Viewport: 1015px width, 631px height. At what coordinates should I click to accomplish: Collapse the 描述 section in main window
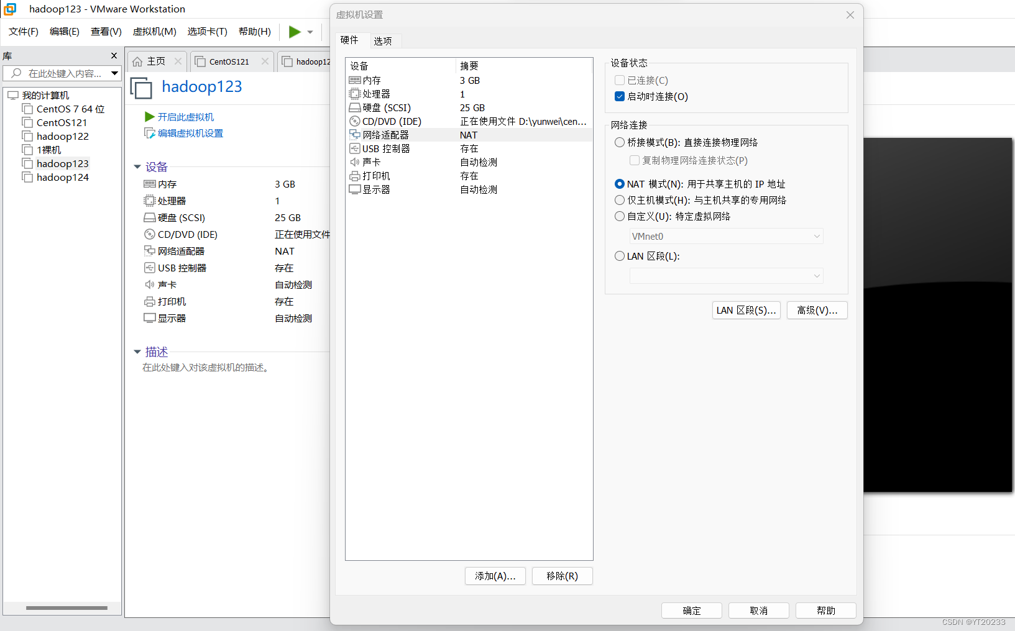click(x=137, y=352)
